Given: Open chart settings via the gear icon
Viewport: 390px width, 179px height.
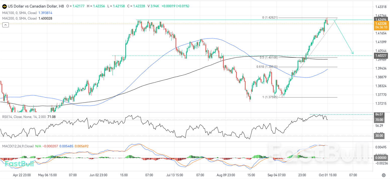Looking at the screenshot, I should click(384, 175).
